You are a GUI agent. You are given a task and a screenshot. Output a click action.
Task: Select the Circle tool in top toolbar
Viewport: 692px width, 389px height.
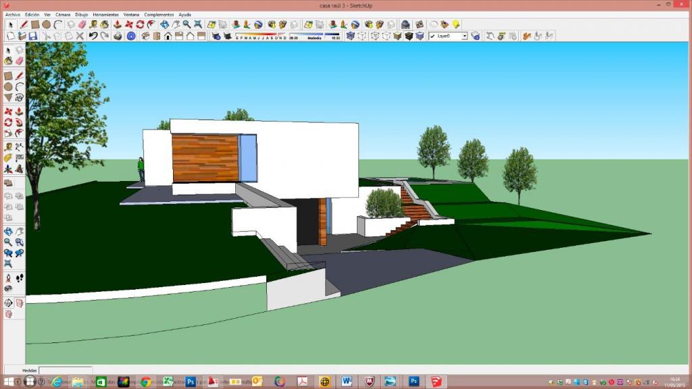(47, 24)
